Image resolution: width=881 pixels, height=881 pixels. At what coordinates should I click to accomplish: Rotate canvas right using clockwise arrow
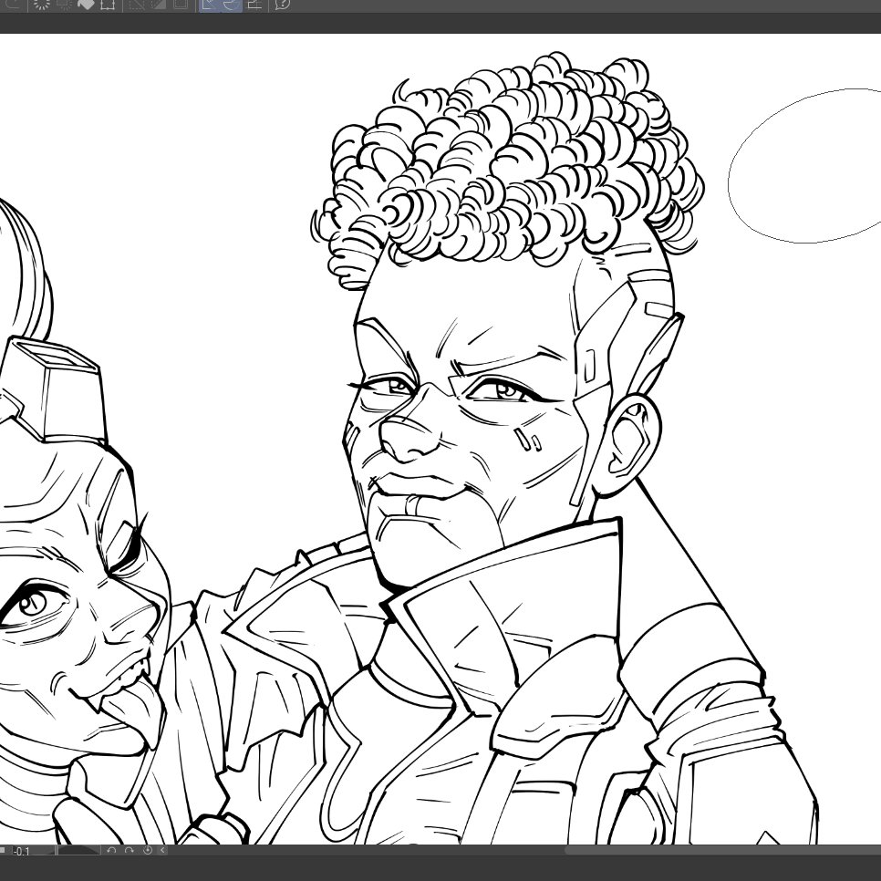[x=130, y=850]
